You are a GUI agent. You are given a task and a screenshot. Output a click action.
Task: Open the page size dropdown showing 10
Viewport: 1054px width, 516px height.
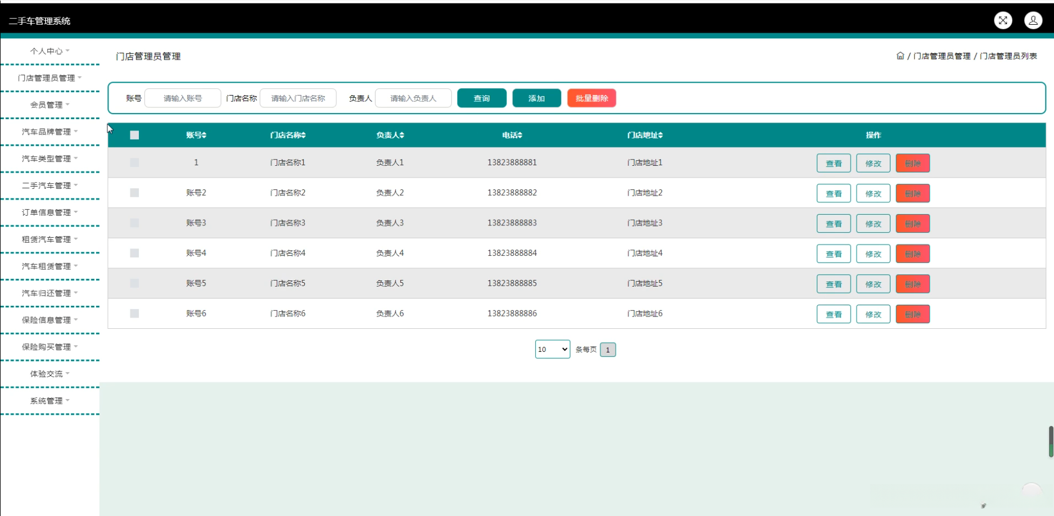(553, 349)
